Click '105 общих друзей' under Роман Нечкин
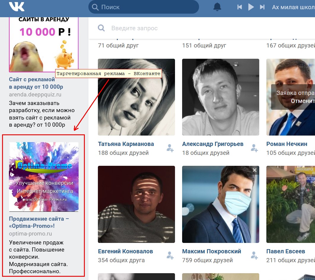The image size is (315, 280). 291,153
